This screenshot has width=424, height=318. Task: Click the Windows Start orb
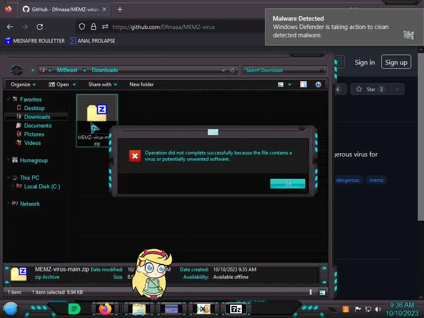11,310
